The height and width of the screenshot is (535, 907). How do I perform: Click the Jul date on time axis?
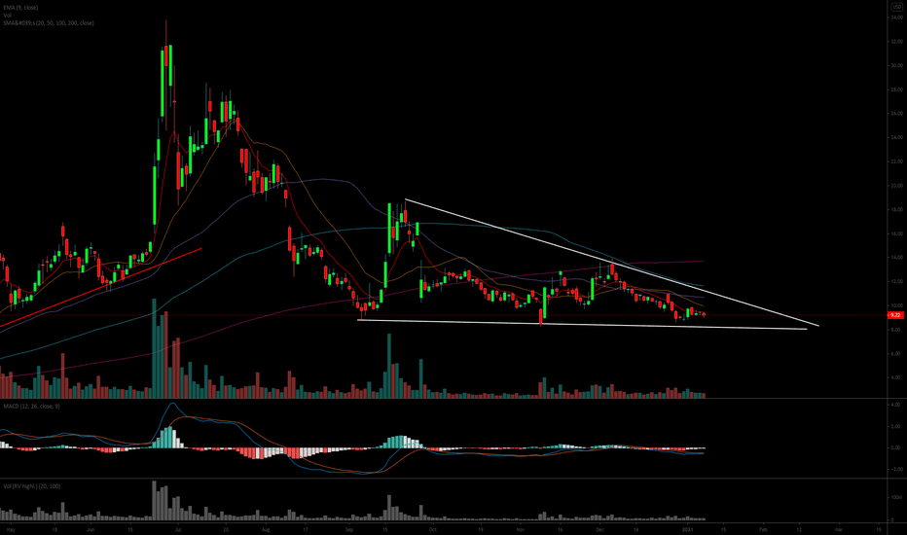(x=177, y=529)
